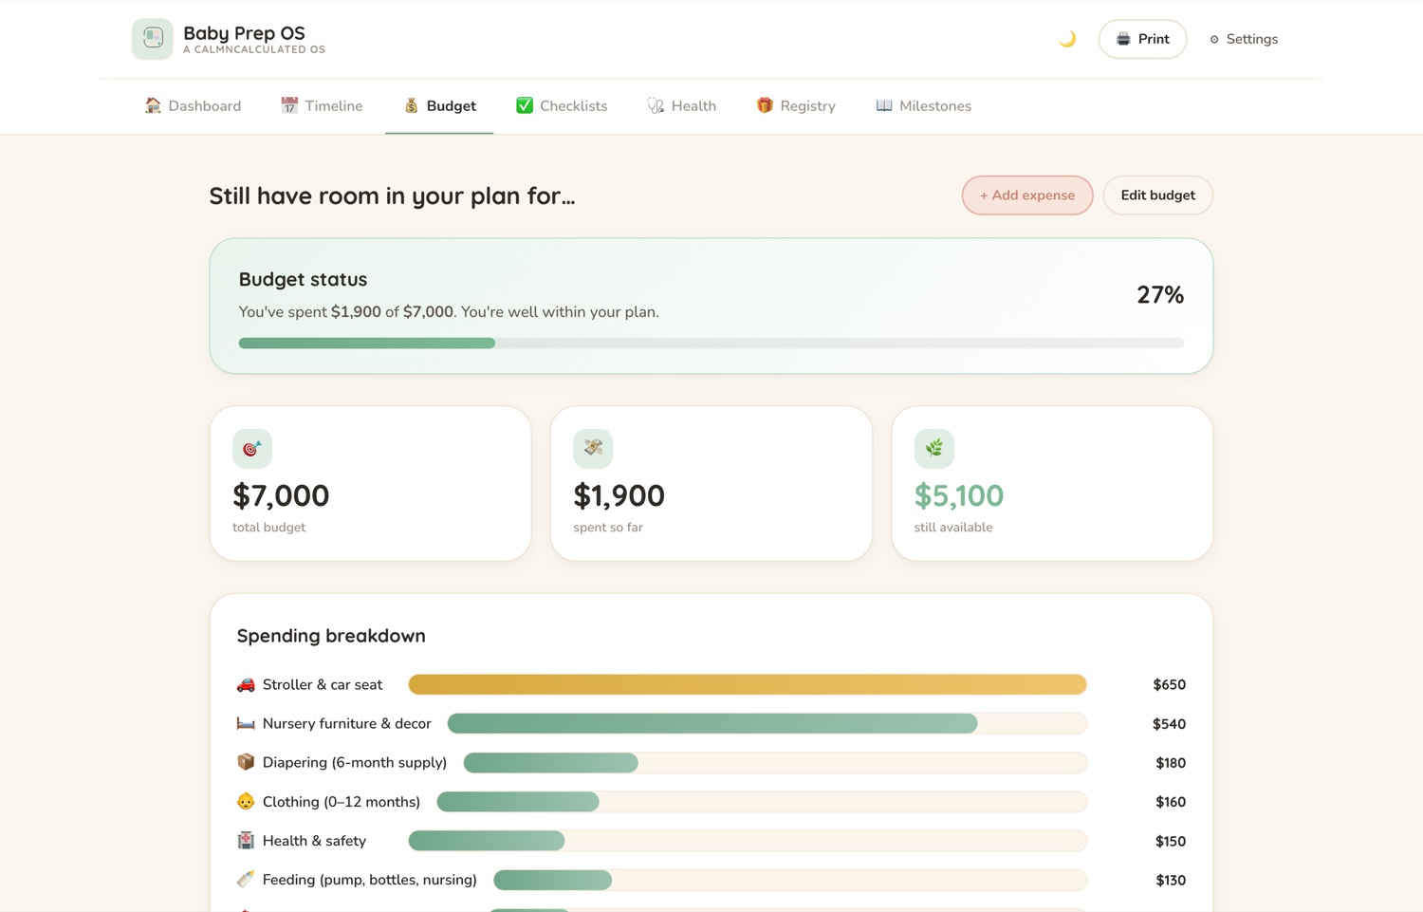Click the Nursery furniture & decor spending bar
The image size is (1423, 912).
tap(767, 723)
